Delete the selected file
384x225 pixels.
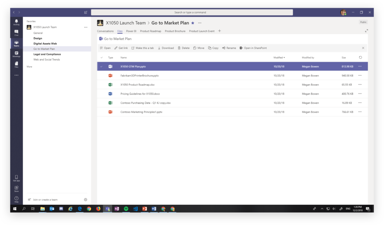(184, 48)
